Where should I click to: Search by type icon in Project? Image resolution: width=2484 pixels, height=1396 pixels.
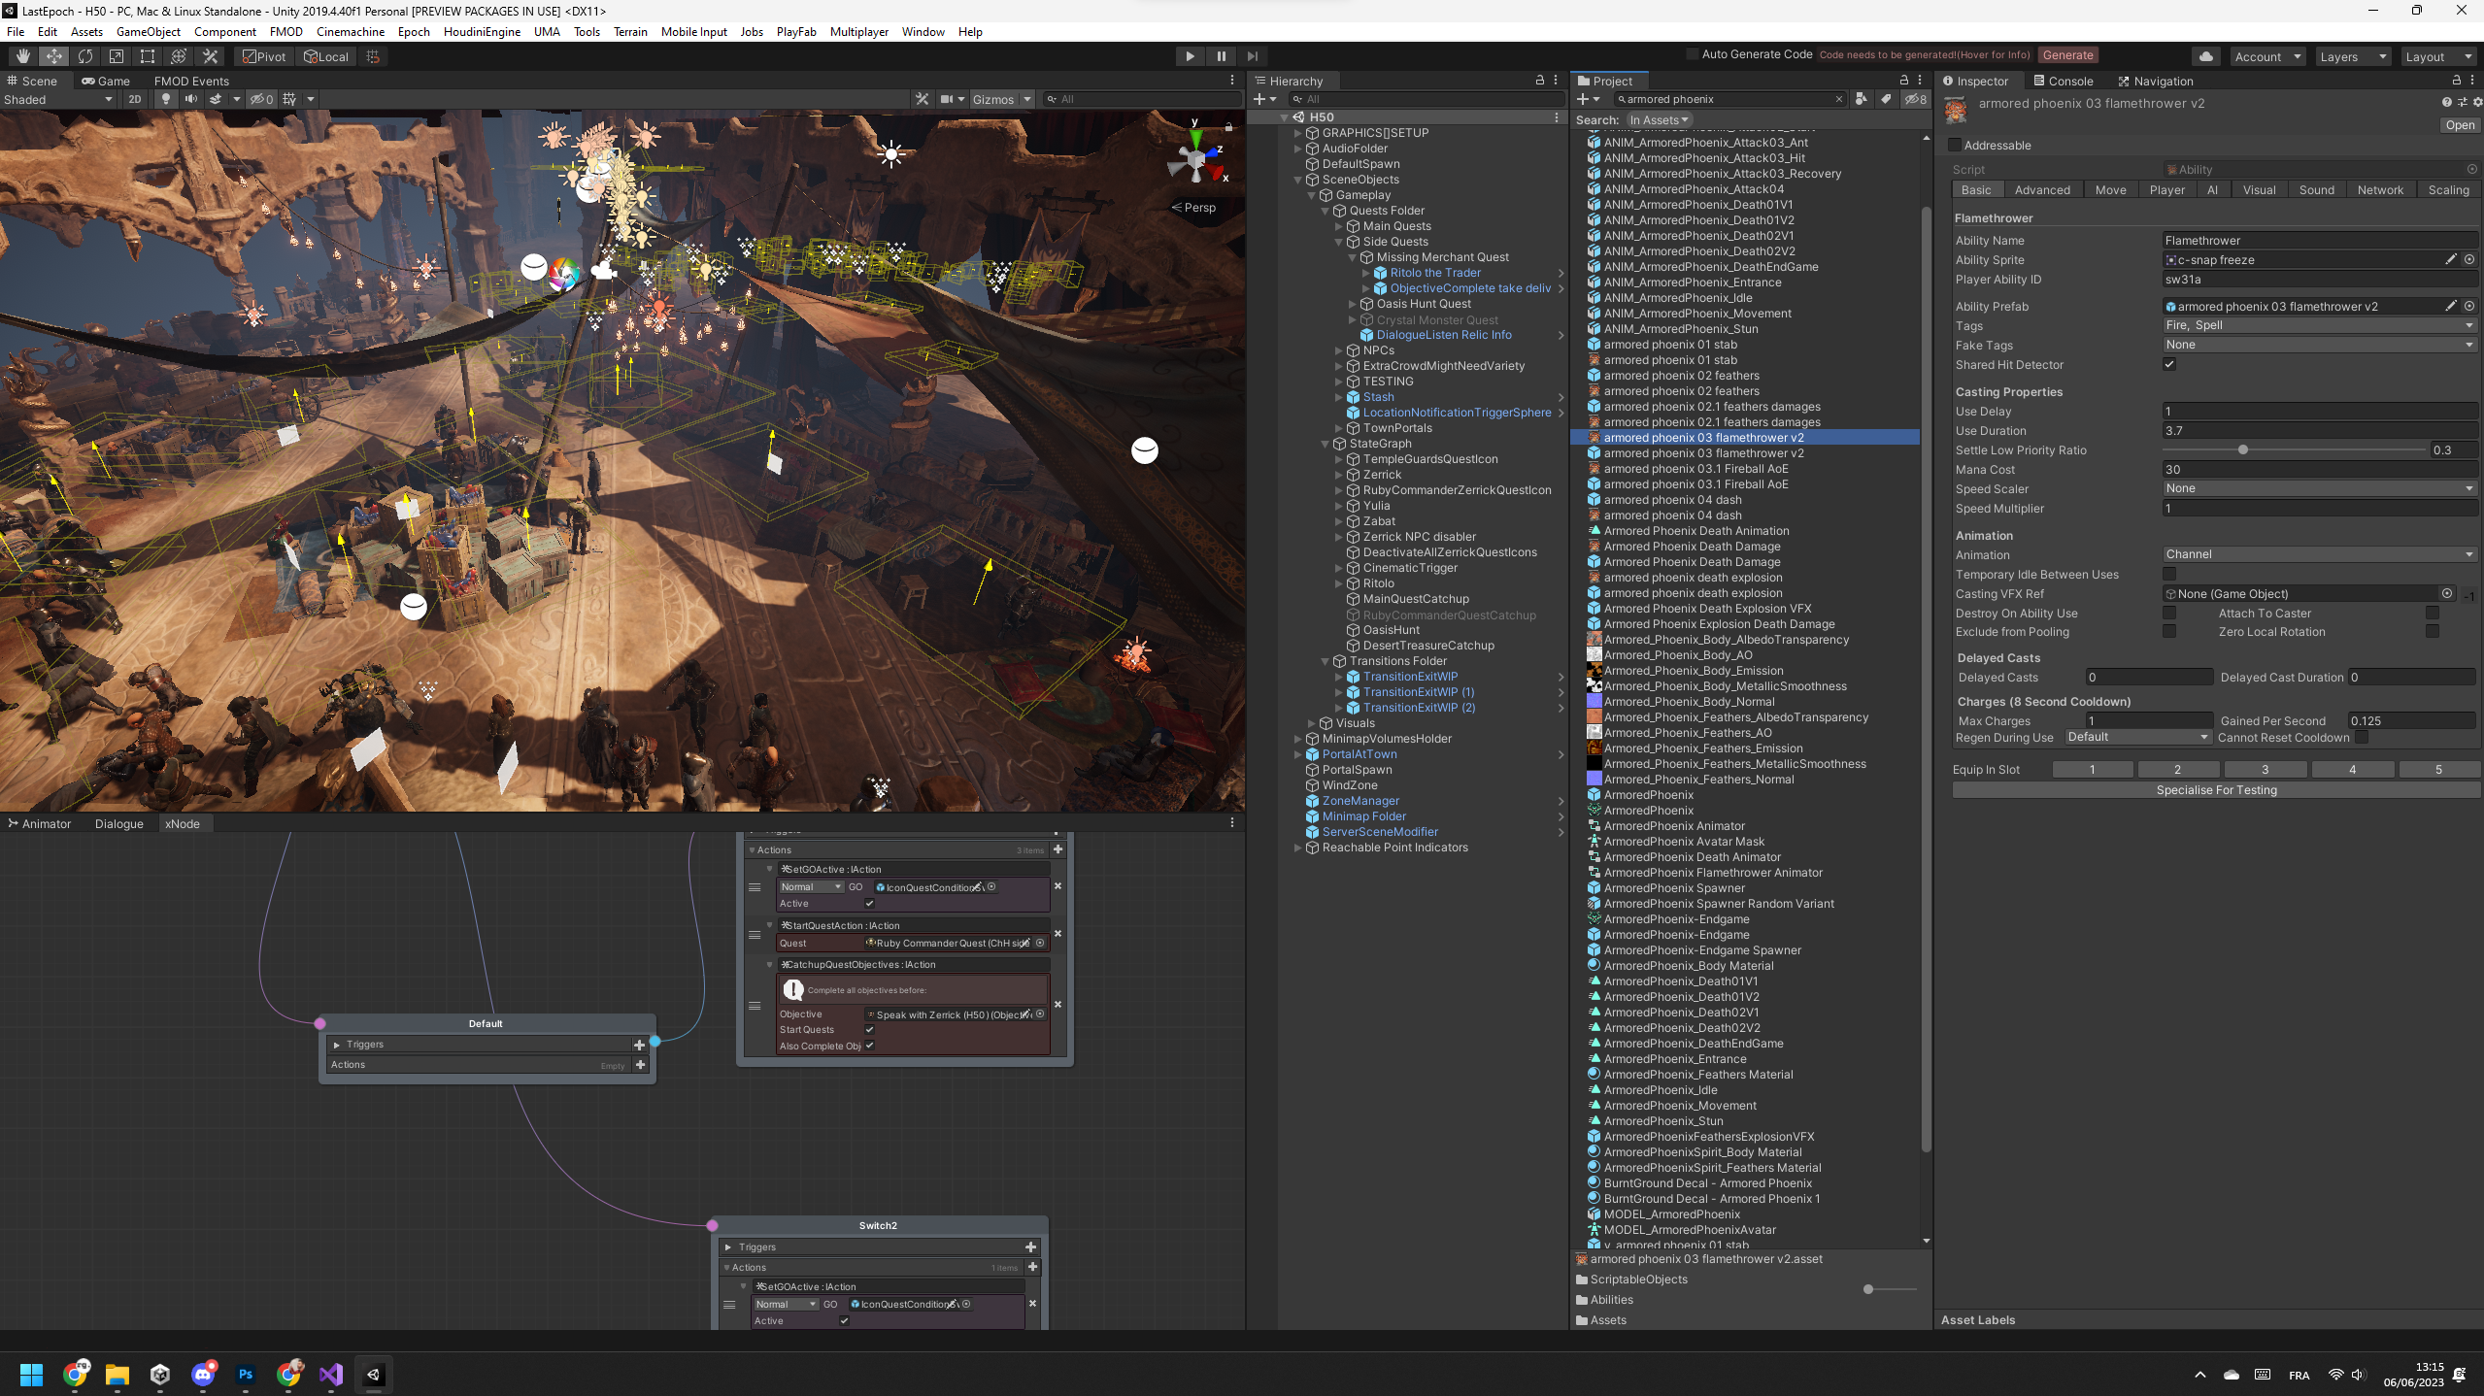tap(1861, 99)
